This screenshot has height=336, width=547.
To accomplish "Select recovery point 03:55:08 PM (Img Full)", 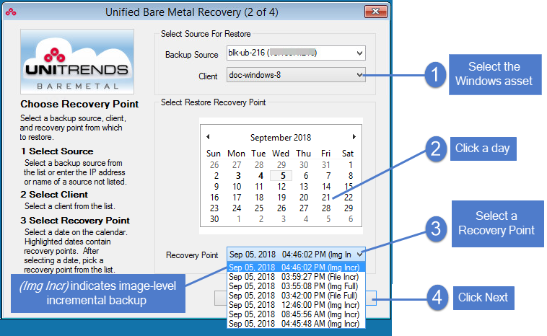I will [296, 286].
